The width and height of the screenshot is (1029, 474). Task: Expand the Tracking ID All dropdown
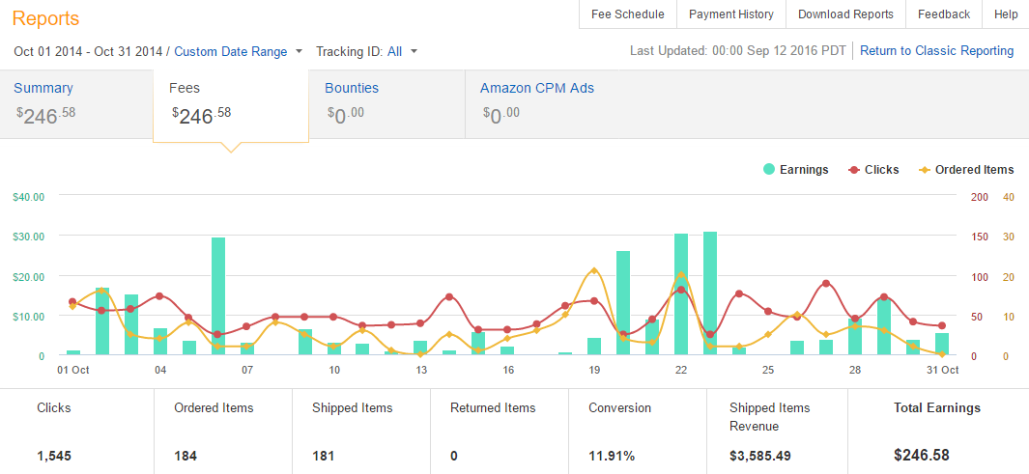[x=402, y=51]
